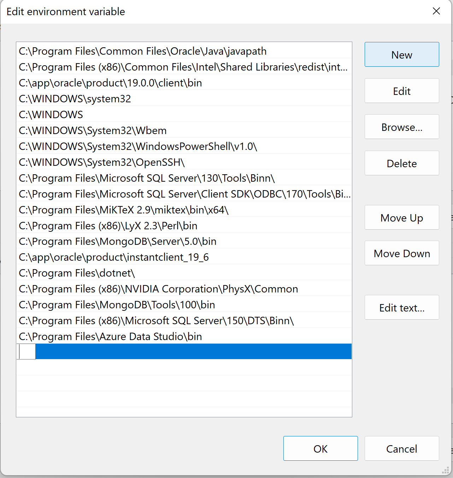Image resolution: width=453 pixels, height=478 pixels.
Task: Select the dotnet path entry
Action: pyautogui.click(x=184, y=273)
